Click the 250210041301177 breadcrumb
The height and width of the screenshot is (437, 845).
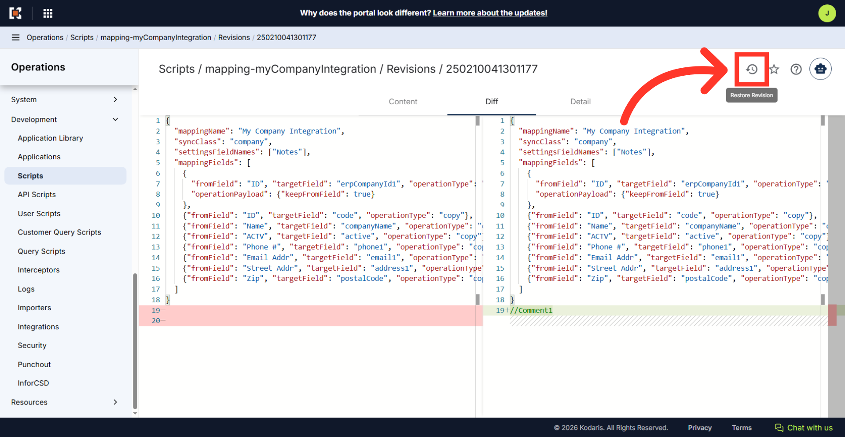(x=287, y=37)
